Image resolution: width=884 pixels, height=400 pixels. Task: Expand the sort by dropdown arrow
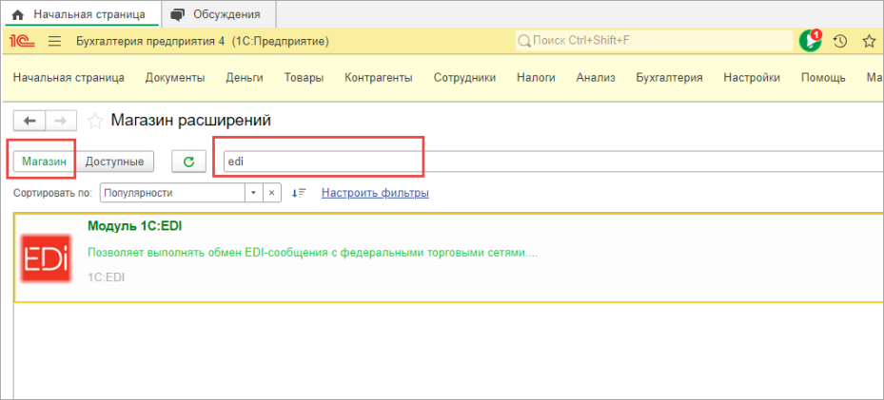253,193
